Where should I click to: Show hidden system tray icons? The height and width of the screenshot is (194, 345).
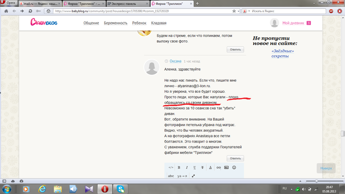click(x=292, y=189)
